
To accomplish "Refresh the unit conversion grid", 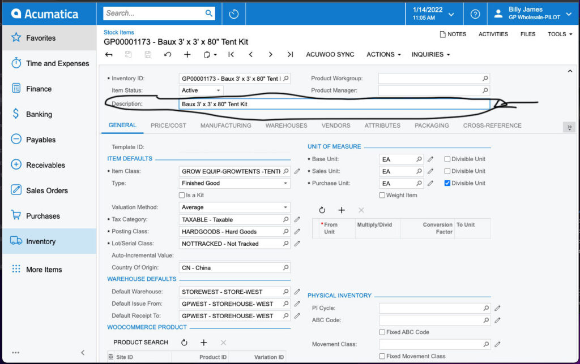I will point(322,210).
